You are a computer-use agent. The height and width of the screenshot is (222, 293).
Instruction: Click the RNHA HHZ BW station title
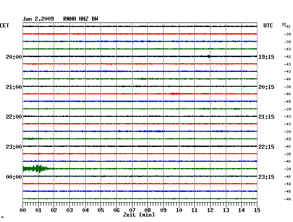[81, 19]
